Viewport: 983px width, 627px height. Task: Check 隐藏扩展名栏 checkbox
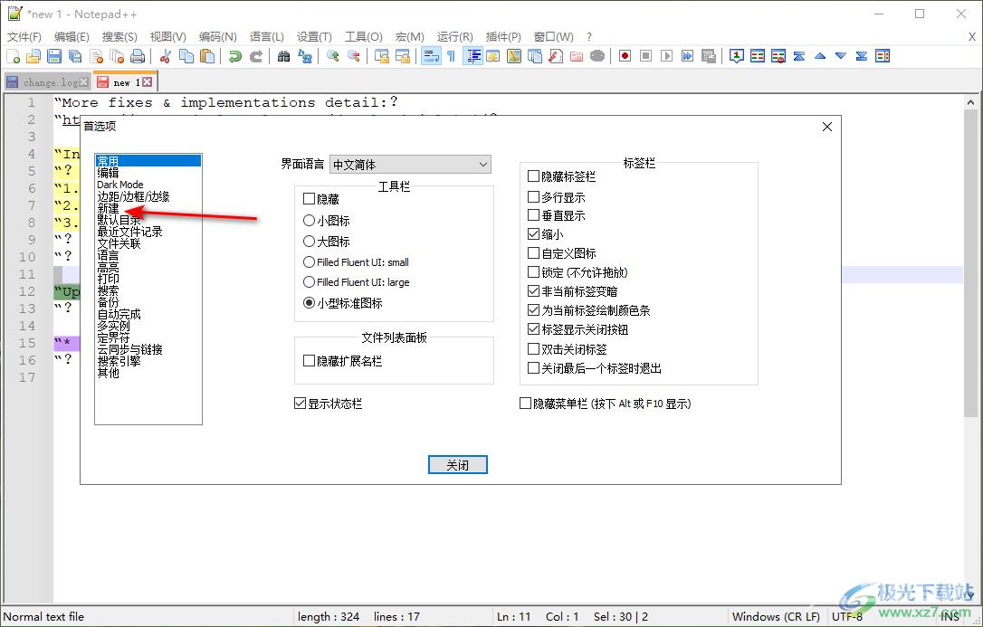(x=309, y=361)
